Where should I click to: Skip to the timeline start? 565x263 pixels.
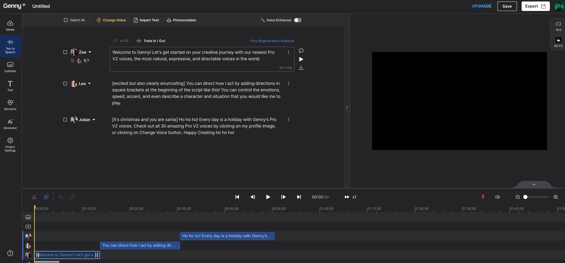tap(237, 197)
